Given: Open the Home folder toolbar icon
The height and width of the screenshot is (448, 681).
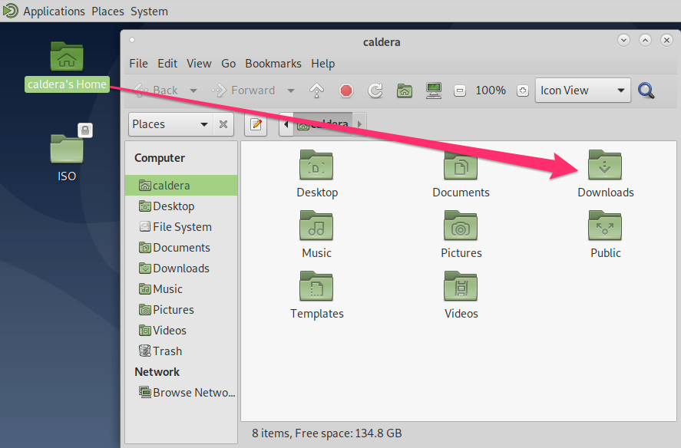Looking at the screenshot, I should click(x=405, y=90).
